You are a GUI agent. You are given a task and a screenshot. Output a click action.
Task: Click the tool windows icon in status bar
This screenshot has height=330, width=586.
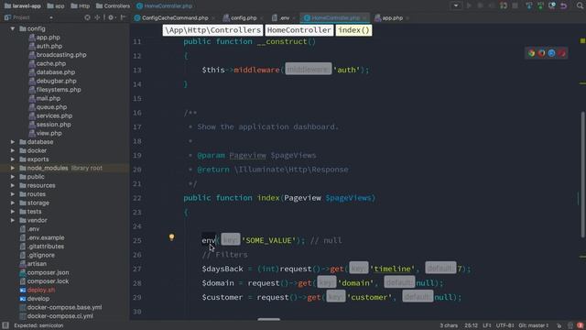[x=5, y=325]
